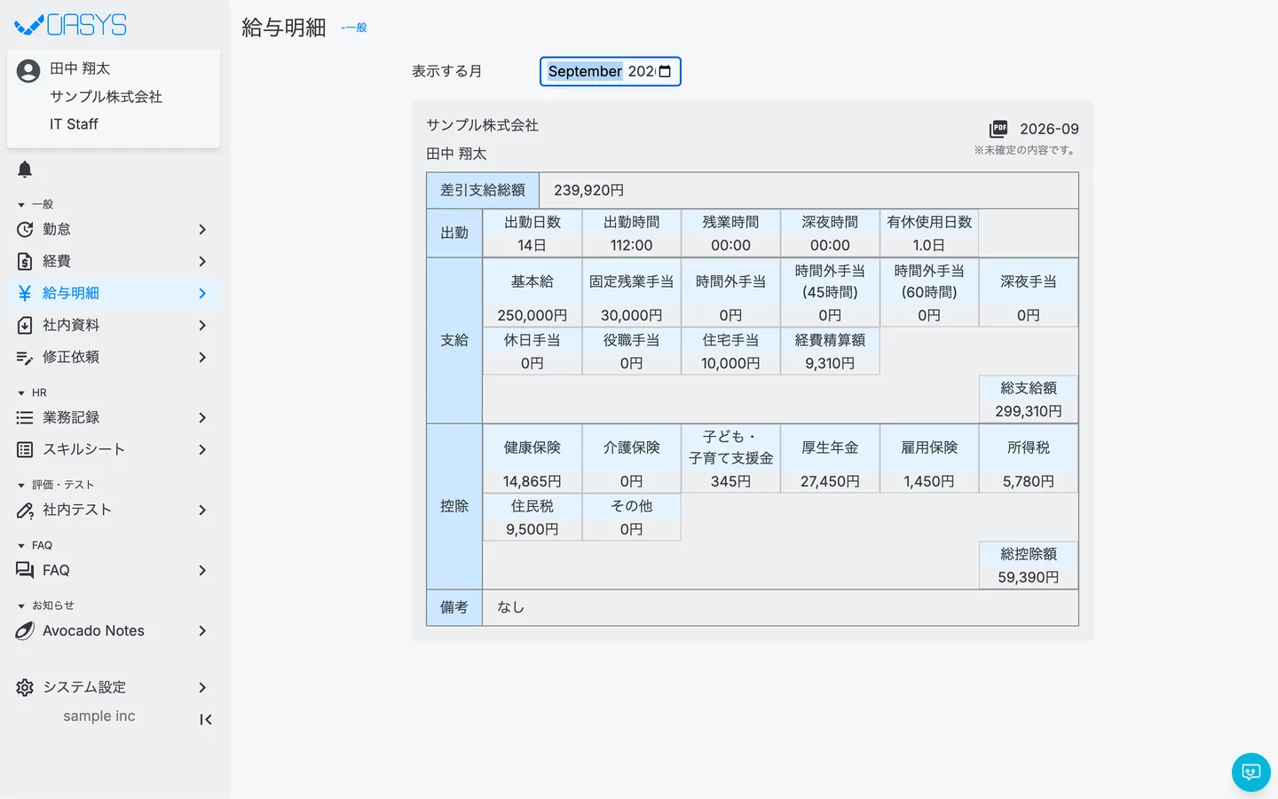Image resolution: width=1278 pixels, height=799 pixels.
Task: Expand the FAQ section header
Action: click(35, 545)
